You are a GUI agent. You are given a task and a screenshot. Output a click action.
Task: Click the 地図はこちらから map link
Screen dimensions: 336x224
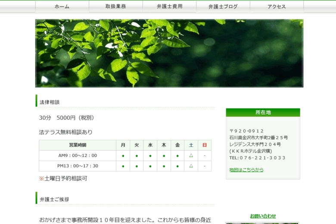[x=246, y=170]
